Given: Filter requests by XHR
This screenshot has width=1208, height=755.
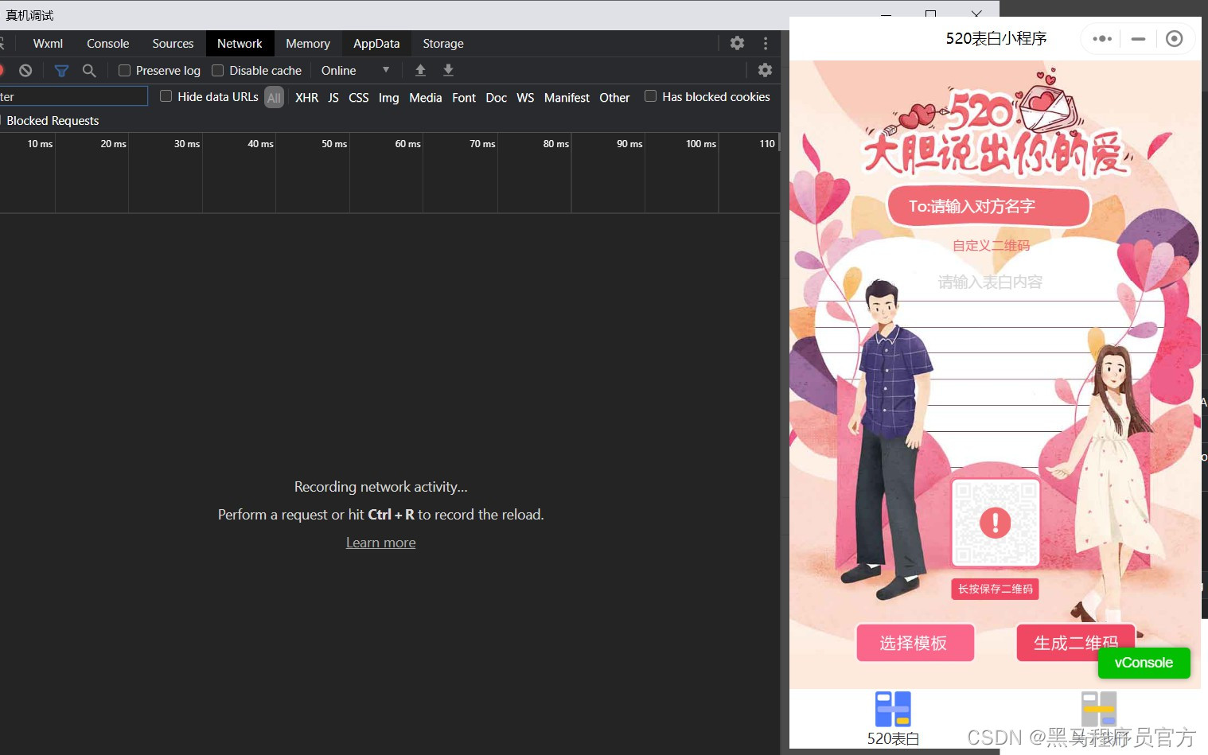Looking at the screenshot, I should 306,98.
